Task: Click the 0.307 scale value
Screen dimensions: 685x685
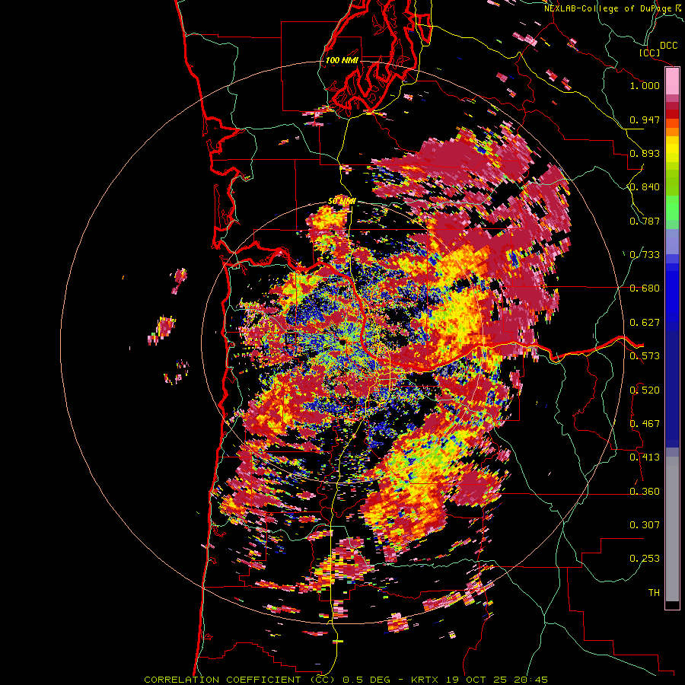Action: tap(645, 525)
